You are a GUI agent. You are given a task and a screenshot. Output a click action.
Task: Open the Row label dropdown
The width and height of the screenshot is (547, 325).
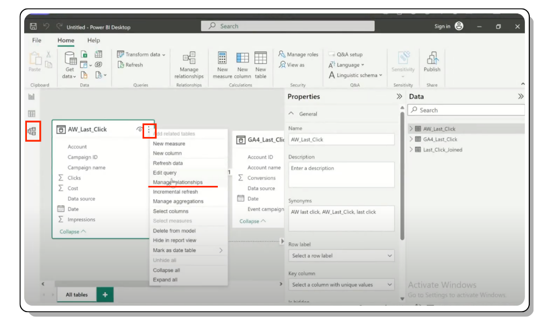(x=341, y=256)
